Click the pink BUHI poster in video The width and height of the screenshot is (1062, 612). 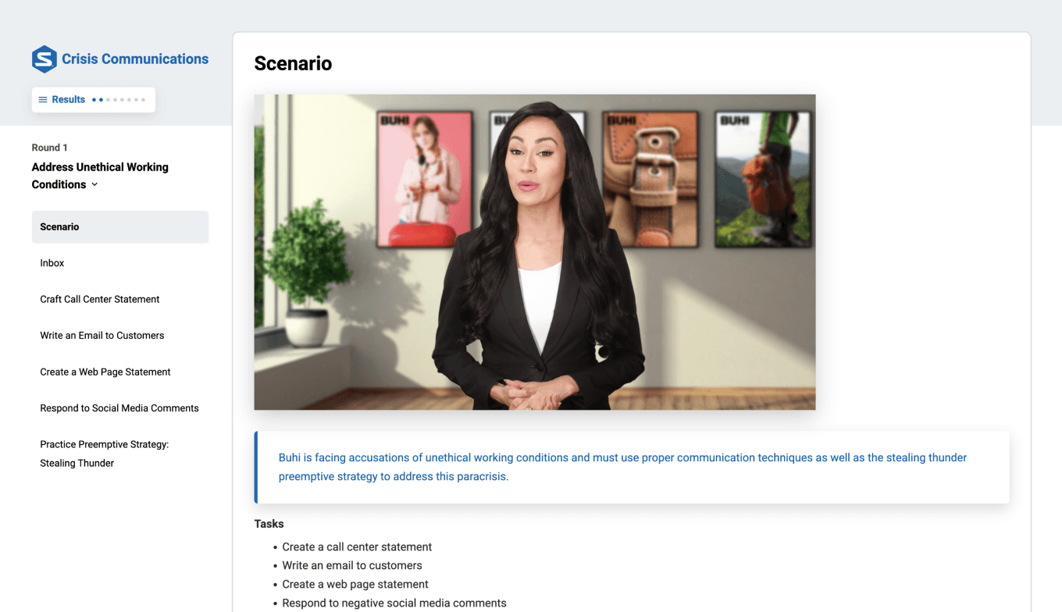click(425, 179)
